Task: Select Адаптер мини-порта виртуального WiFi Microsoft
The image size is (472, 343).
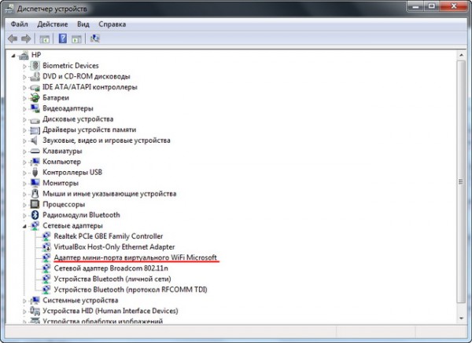Action: (x=135, y=257)
